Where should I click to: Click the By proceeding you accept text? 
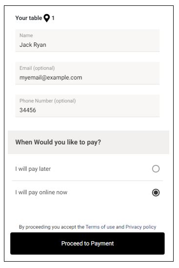[x=52, y=227]
